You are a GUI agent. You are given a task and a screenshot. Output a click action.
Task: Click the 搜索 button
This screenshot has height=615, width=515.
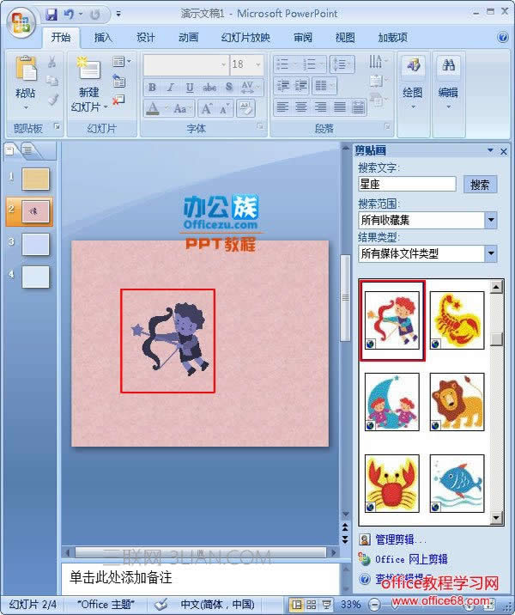480,185
